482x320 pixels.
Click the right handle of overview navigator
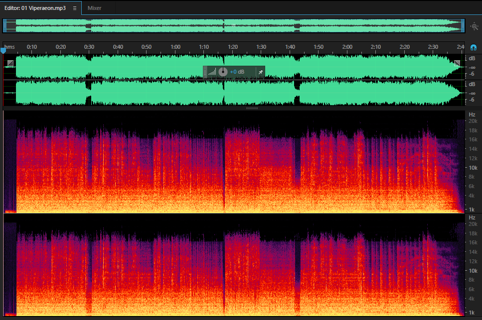tap(463, 25)
